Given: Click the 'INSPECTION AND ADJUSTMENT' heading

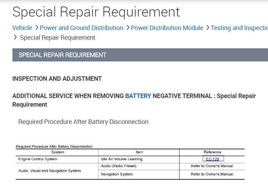Looking at the screenshot, I should pyautogui.click(x=57, y=79).
